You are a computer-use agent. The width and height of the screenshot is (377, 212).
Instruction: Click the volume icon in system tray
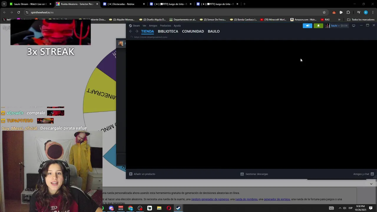(344, 208)
